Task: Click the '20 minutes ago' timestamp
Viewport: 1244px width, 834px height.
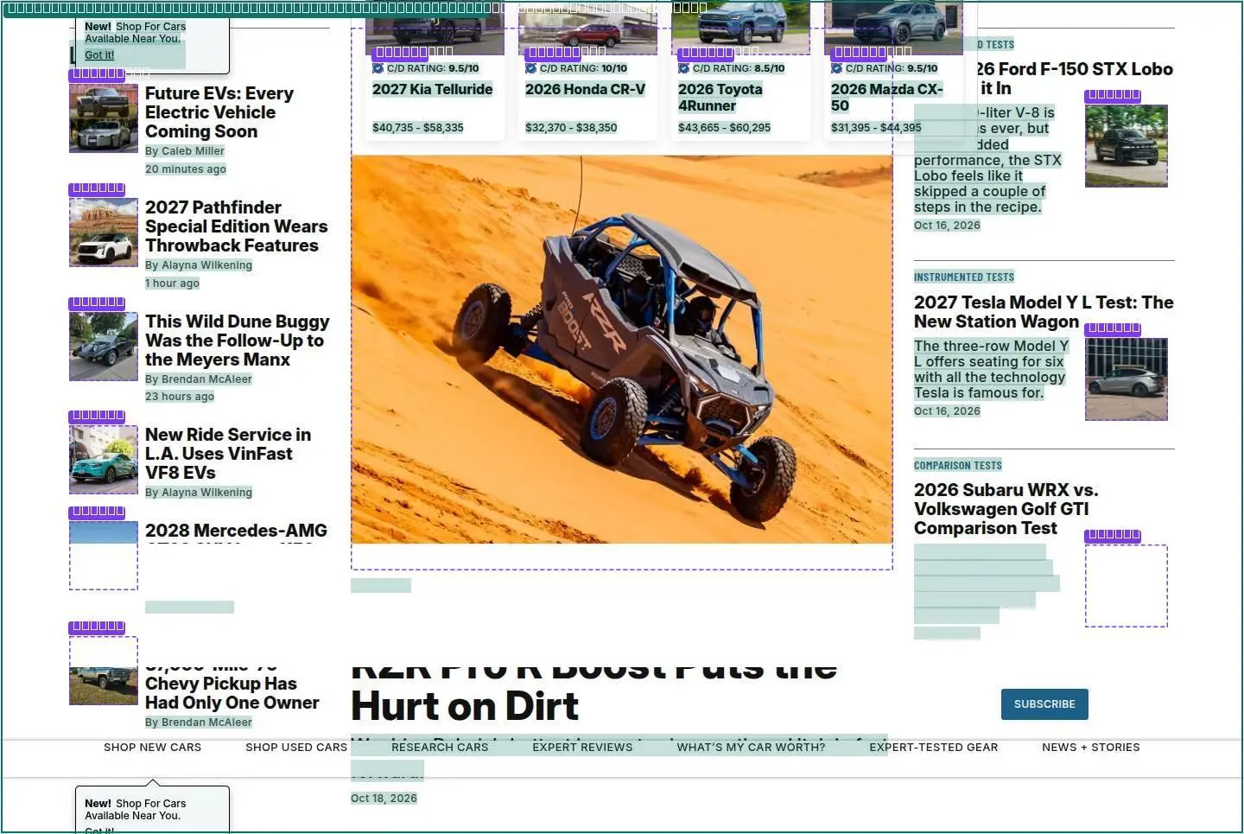Action: click(186, 169)
